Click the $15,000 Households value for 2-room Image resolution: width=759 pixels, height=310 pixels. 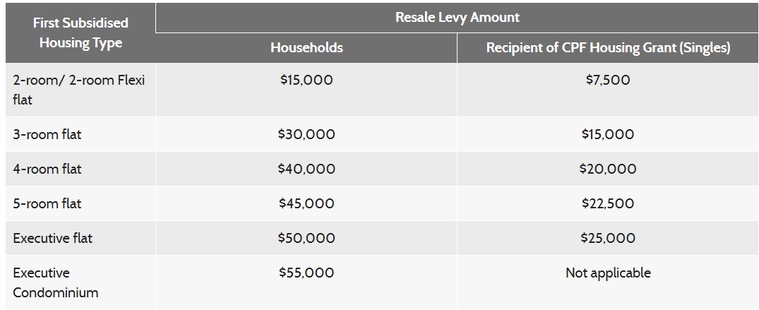(306, 80)
